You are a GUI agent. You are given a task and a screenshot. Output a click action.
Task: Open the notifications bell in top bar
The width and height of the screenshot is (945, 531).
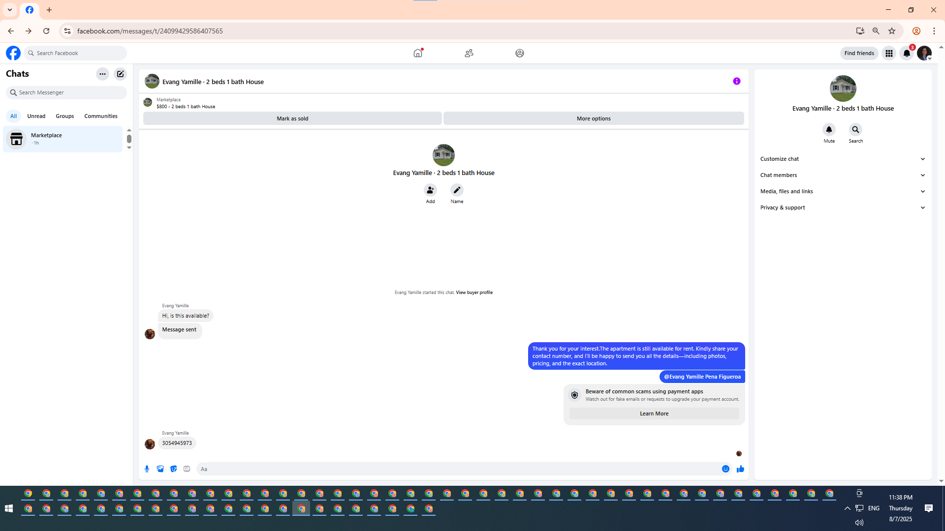point(907,53)
